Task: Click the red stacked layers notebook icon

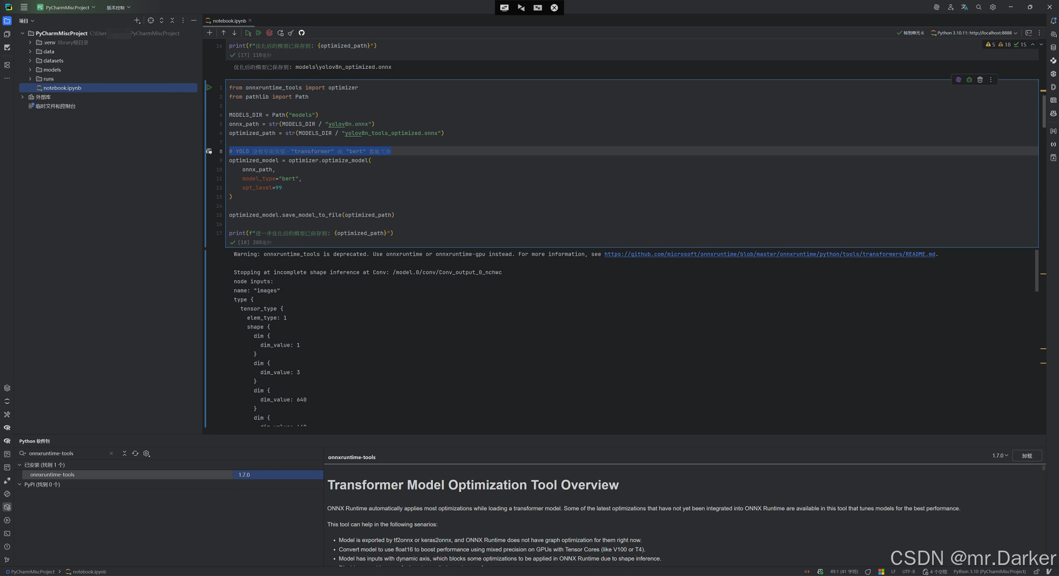Action: pyautogui.click(x=269, y=33)
